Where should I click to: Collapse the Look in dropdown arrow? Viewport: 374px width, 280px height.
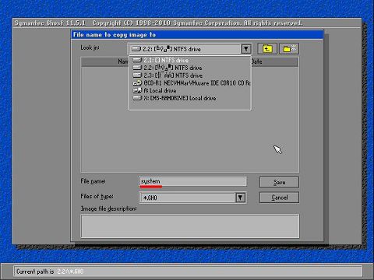pos(246,49)
